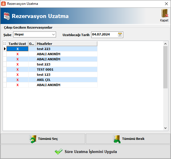Click the Tümünü Bırak door icon
Image resolution: width=171 pixels, height=159 pixels.
(x=117, y=139)
